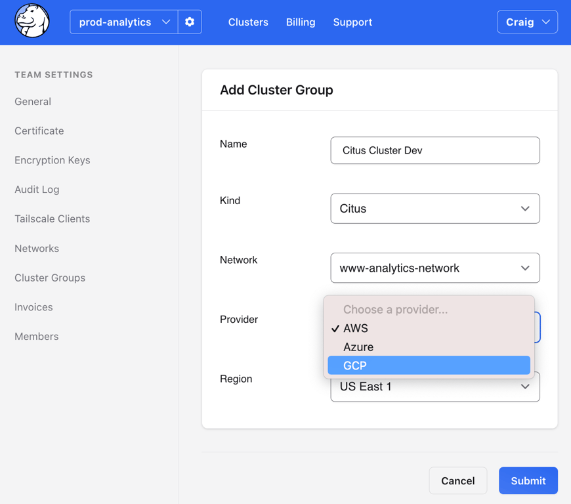Submit the new cluster group
This screenshot has width=571, height=504.
coord(528,480)
